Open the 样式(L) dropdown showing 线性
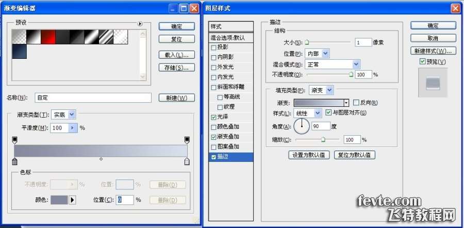The height and width of the screenshot is (228, 464). [x=307, y=113]
